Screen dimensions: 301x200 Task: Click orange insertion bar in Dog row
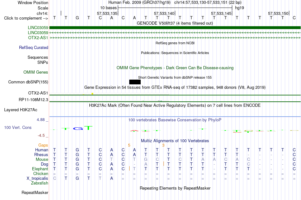163,164
